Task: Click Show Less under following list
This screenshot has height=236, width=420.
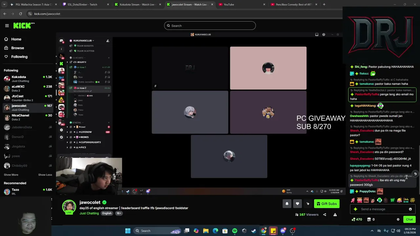Action: pyautogui.click(x=45, y=175)
